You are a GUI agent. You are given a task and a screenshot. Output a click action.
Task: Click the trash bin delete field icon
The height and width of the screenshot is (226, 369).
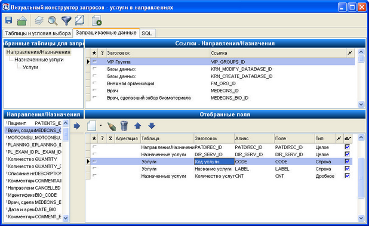(124, 126)
